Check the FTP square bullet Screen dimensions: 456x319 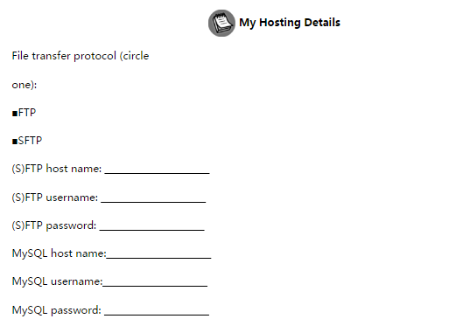15,114
